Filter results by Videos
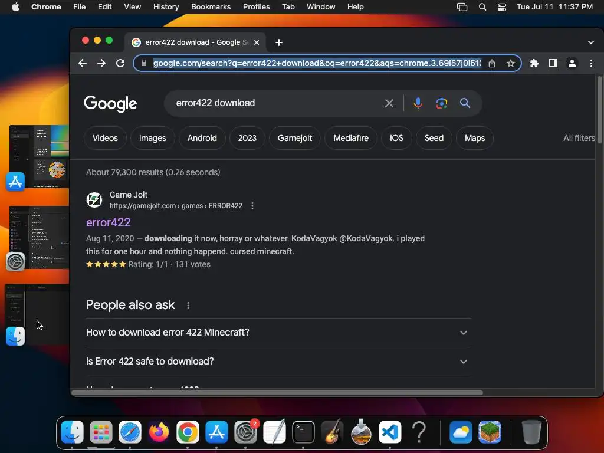This screenshot has width=604, height=453. coord(105,138)
